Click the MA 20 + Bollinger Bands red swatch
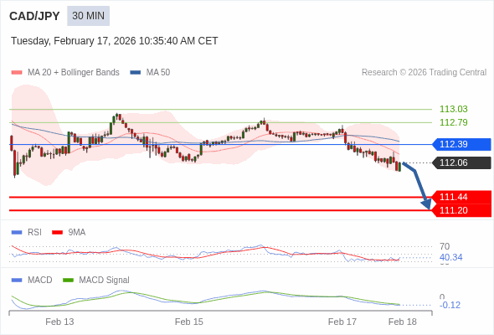 (17, 73)
